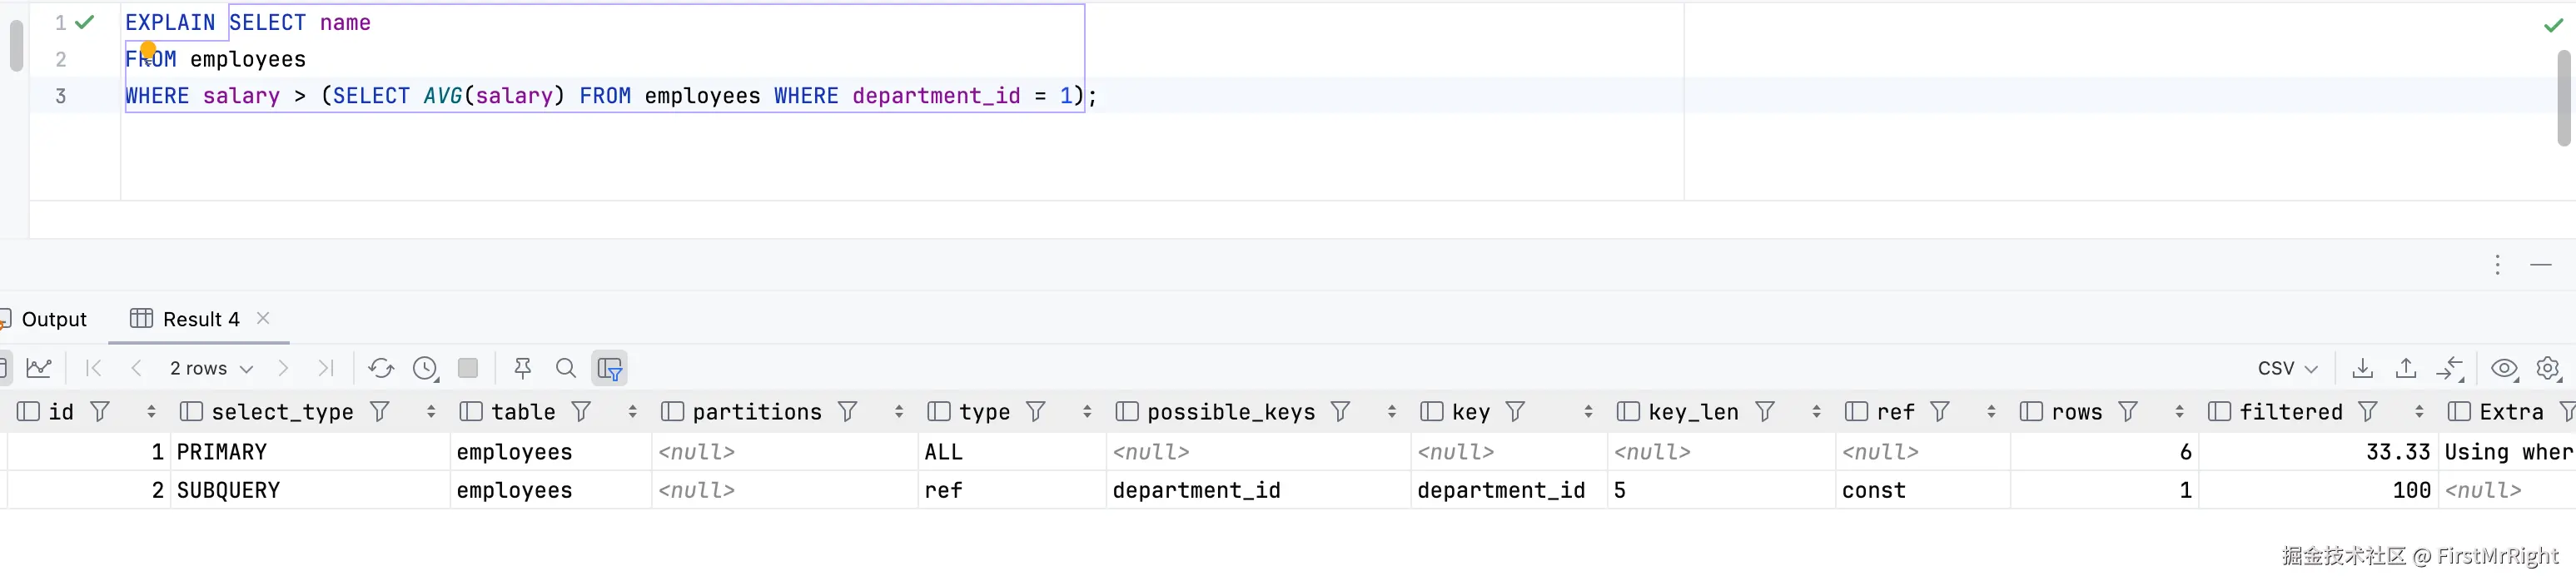This screenshot has width=2576, height=586.
Task: Open the results settings gear icon
Action: (x=2547, y=368)
